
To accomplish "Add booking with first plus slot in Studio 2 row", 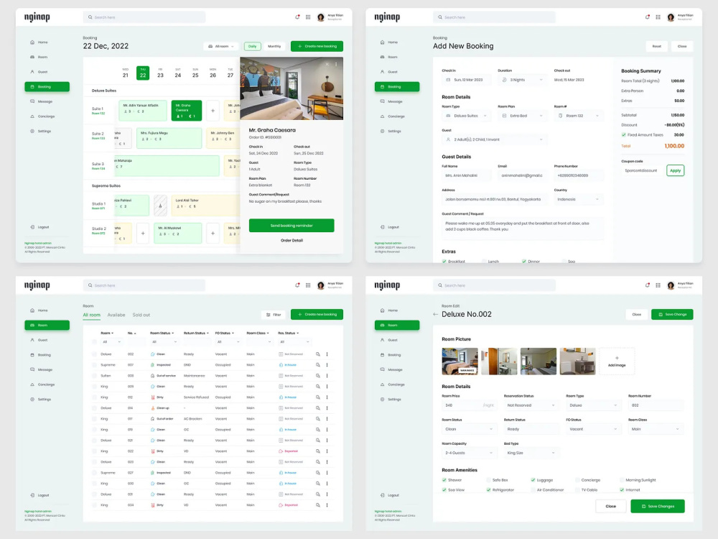I will (x=143, y=234).
